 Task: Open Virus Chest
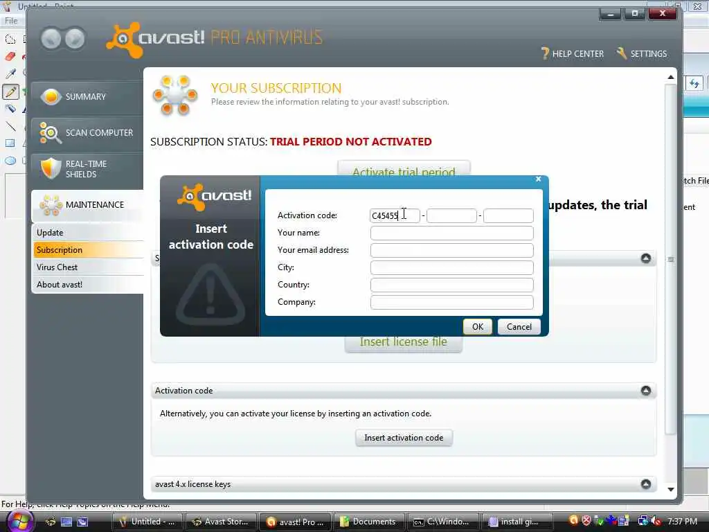[x=89, y=267]
